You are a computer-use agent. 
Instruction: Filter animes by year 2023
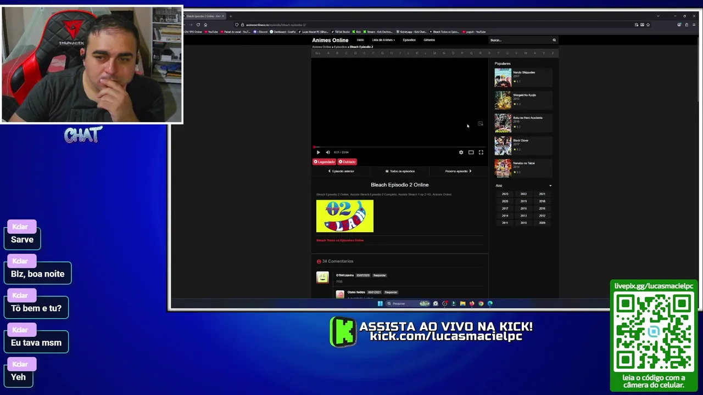pyautogui.click(x=505, y=194)
